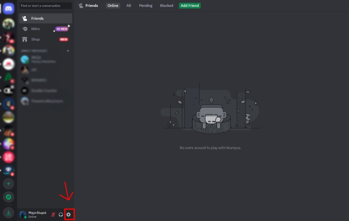Toggle deafen with the headphones icon
The image size is (349, 221).
coord(61,215)
